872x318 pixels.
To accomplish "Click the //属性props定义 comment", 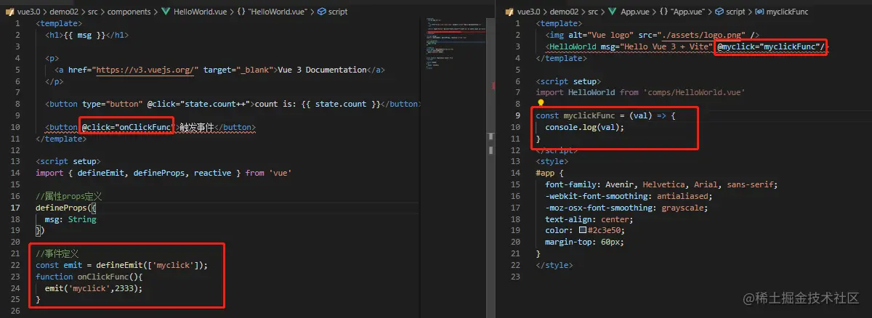I will tap(68, 196).
